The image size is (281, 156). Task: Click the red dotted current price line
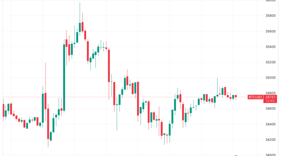pos(140,97)
